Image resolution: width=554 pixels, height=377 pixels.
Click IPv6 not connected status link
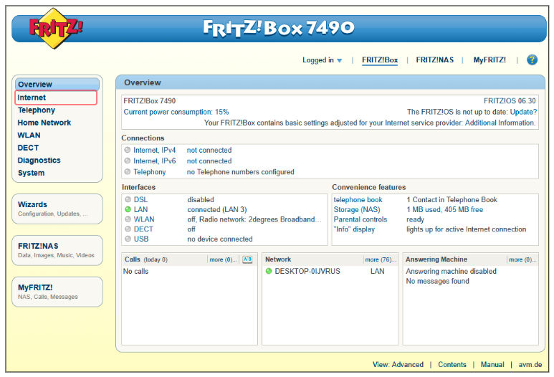(209, 161)
